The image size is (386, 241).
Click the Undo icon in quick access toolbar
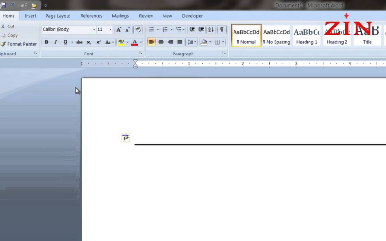(x=13, y=5)
